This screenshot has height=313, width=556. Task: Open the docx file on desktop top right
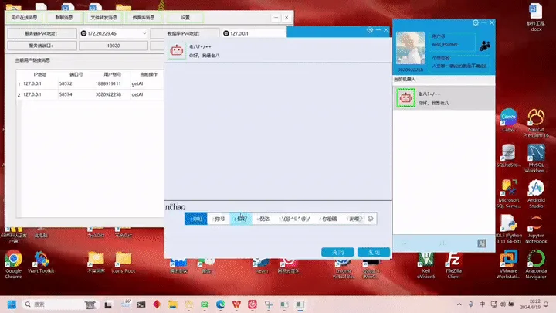(x=536, y=17)
